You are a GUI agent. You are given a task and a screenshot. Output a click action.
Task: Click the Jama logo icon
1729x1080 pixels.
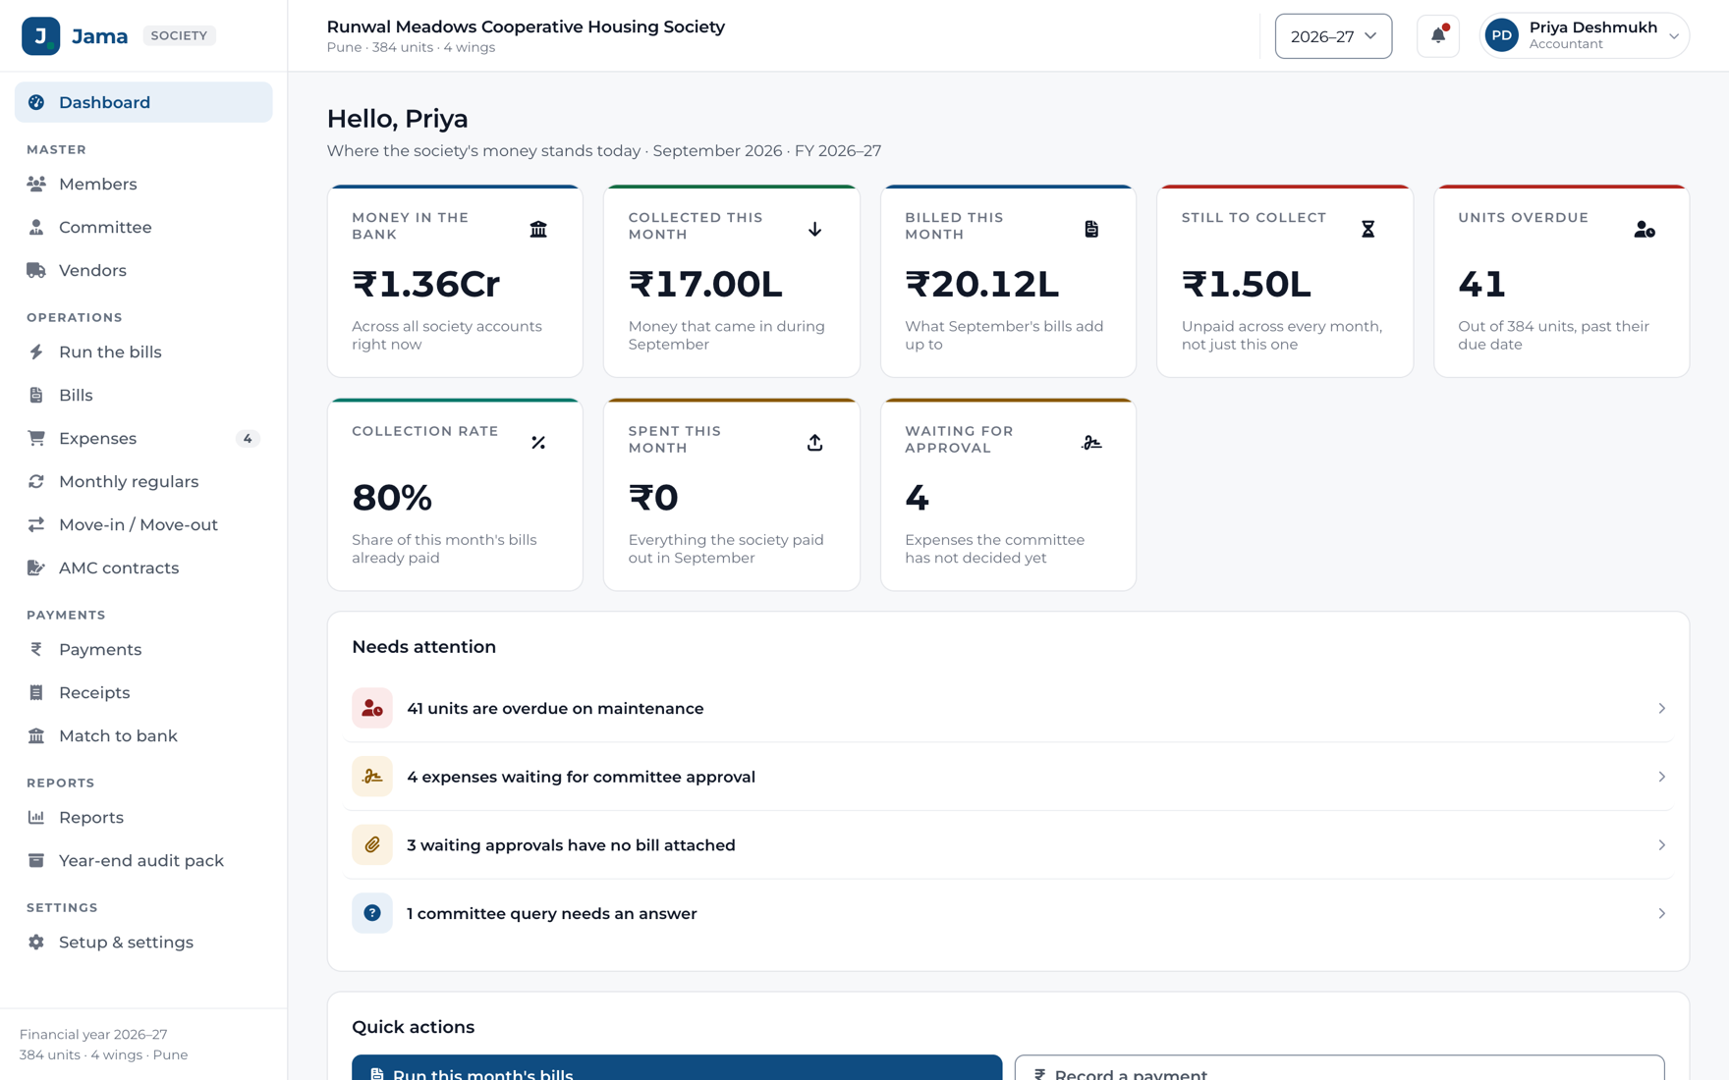(41, 36)
